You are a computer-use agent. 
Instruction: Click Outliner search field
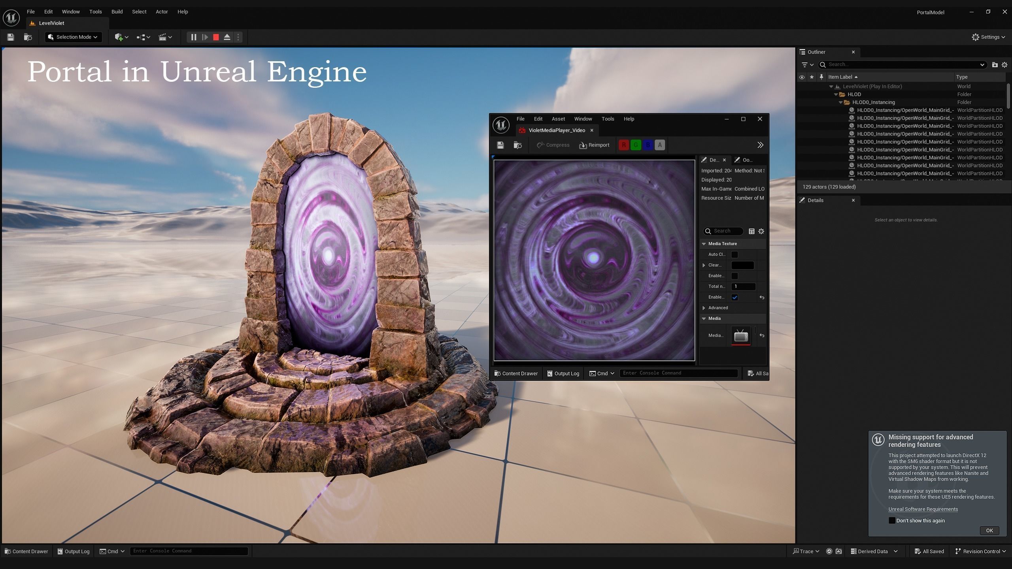coord(902,64)
